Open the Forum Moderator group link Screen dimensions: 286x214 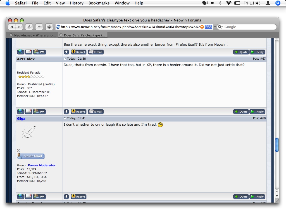pyautogui.click(x=42, y=165)
